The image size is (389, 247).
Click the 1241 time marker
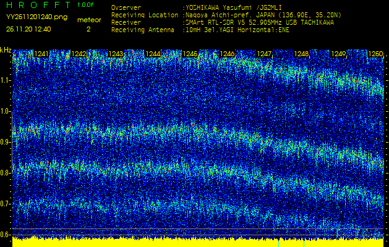coord(41,54)
